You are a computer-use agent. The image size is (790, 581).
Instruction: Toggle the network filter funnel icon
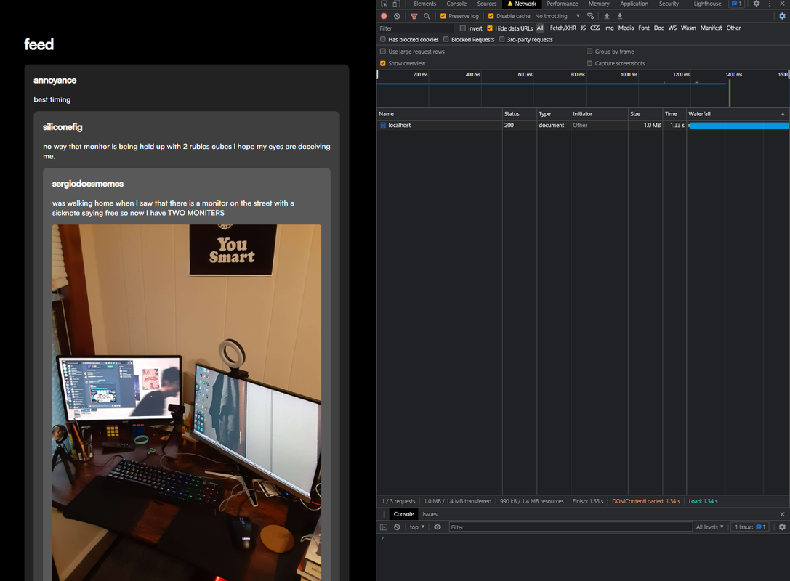point(414,16)
